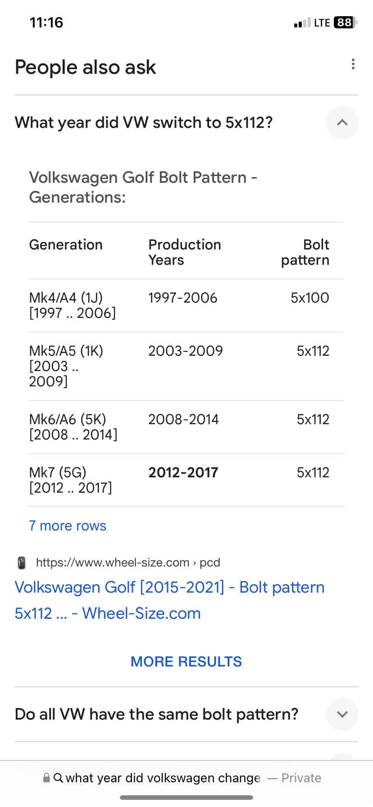373x807 pixels.
Task: Select the Mk4/A4 (1J) table row
Action: (x=186, y=305)
